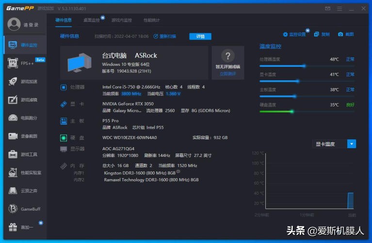The height and width of the screenshot is (243, 372).
Task: Click the Ramaxel Technology DDR3-1600 row
Action: tap(151, 180)
